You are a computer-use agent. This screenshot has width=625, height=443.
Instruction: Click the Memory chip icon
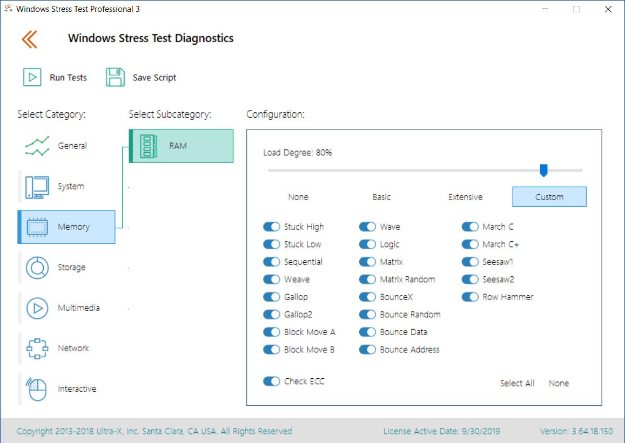(37, 227)
